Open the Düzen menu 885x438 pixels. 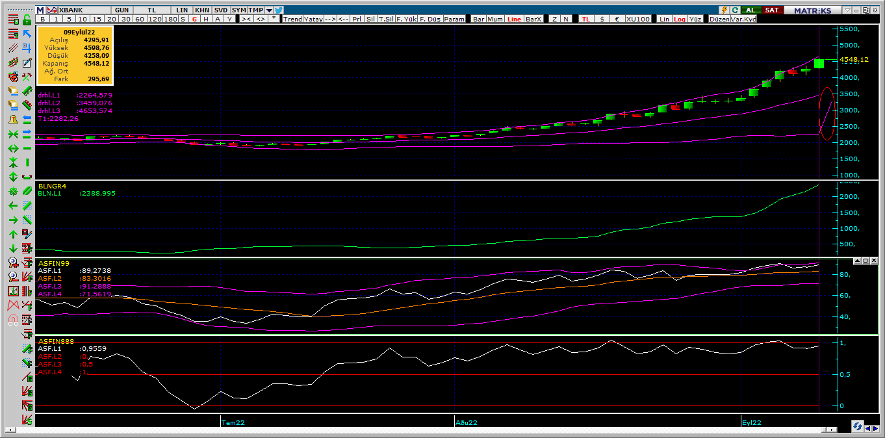(719, 19)
